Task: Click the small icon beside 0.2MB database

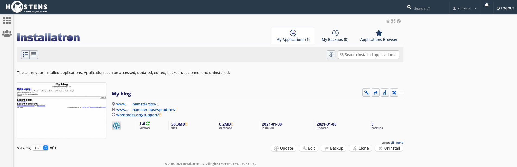Action: click(233, 124)
